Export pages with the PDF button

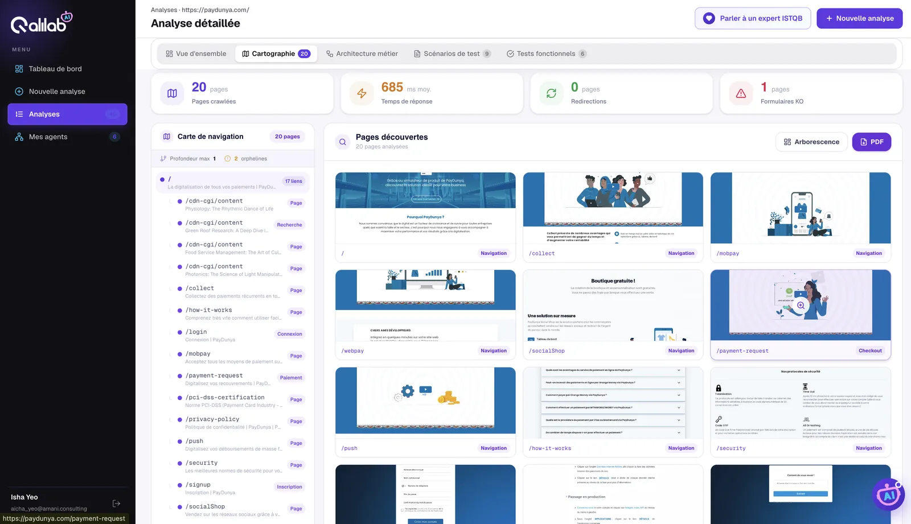872,142
